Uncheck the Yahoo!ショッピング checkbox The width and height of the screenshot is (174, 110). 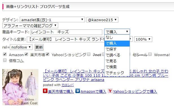pyautogui.click(x=47, y=54)
